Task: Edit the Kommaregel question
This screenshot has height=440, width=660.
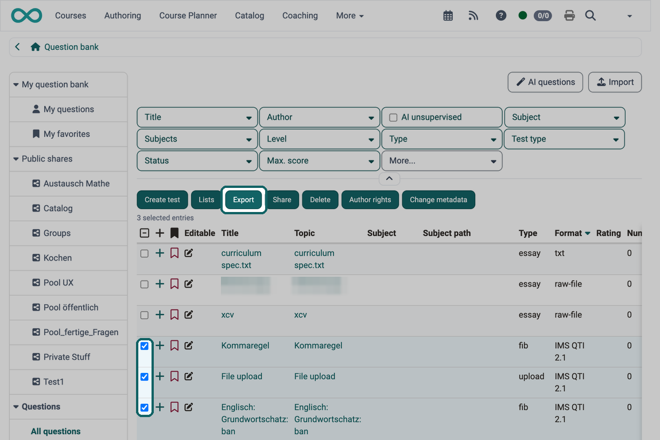Action: click(x=189, y=345)
